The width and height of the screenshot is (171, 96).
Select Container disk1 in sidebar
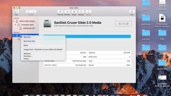28,25
